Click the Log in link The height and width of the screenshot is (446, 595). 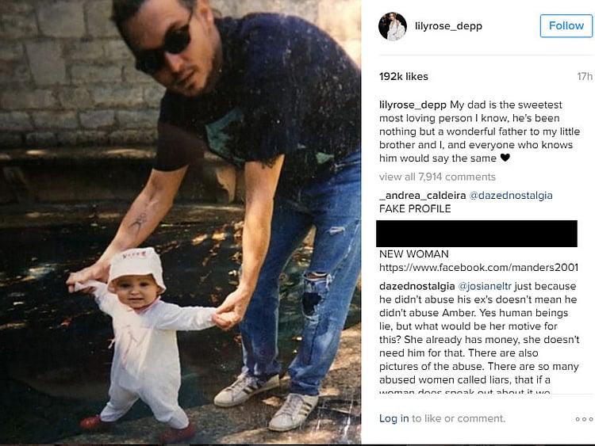(393, 418)
